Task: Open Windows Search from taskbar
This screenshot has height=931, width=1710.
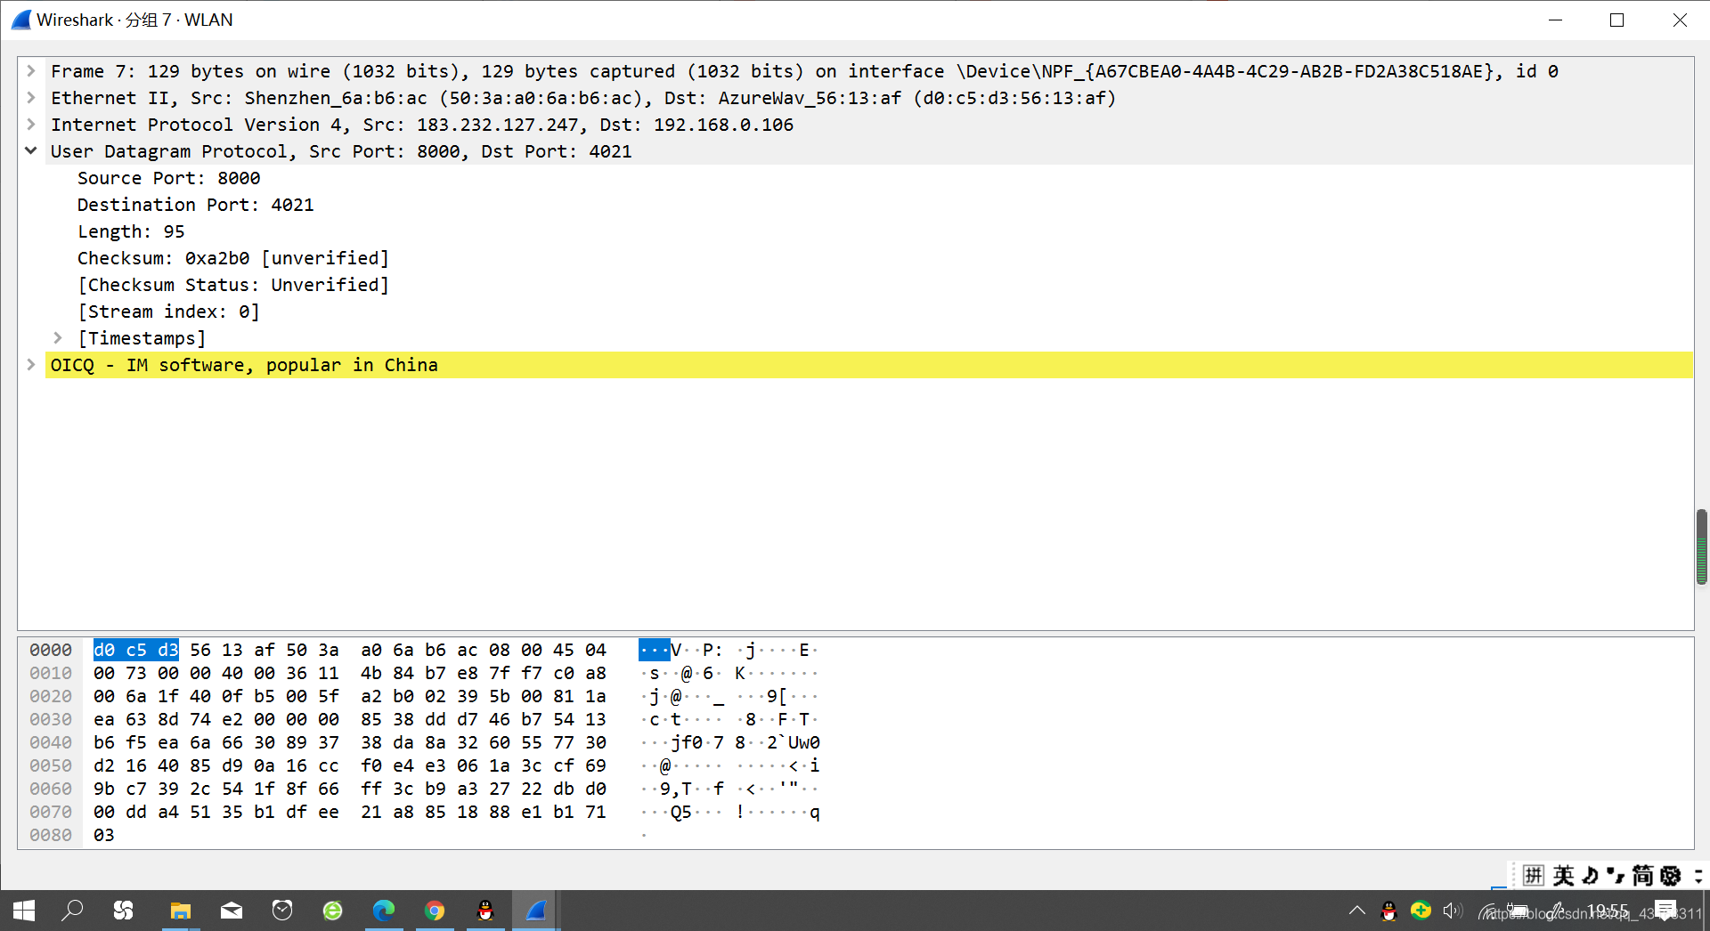Action: [72, 911]
